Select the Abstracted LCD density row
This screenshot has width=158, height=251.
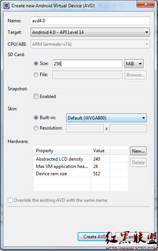(x=81, y=159)
